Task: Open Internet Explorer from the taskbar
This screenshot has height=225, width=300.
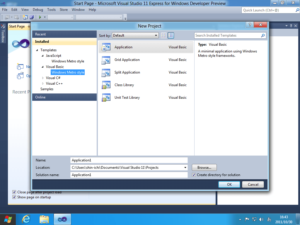Action: coord(26,219)
